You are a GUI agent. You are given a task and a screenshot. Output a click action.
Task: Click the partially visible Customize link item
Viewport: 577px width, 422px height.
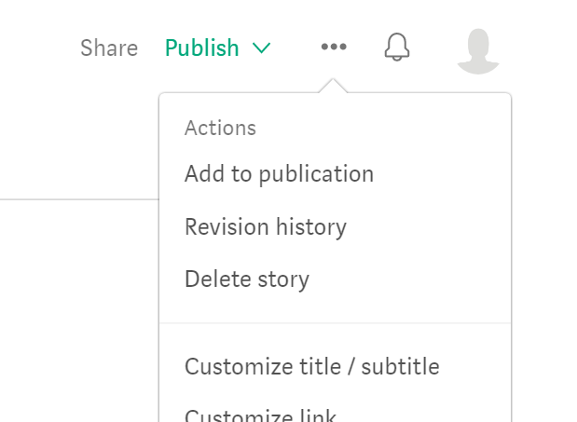[260, 415]
